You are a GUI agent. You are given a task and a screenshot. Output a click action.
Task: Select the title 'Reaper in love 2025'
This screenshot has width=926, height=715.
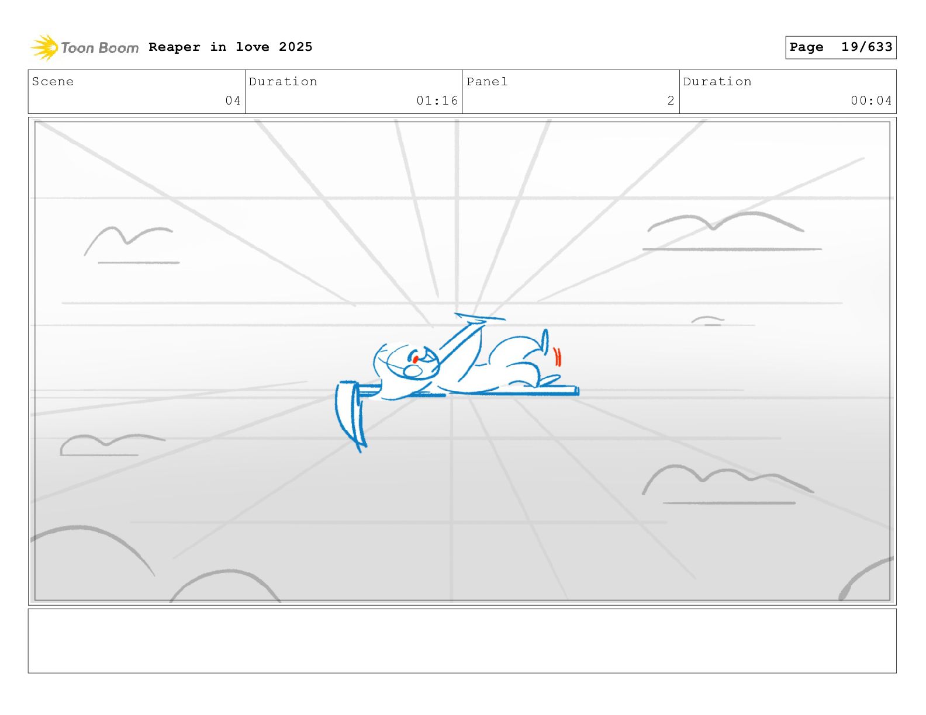tap(230, 47)
